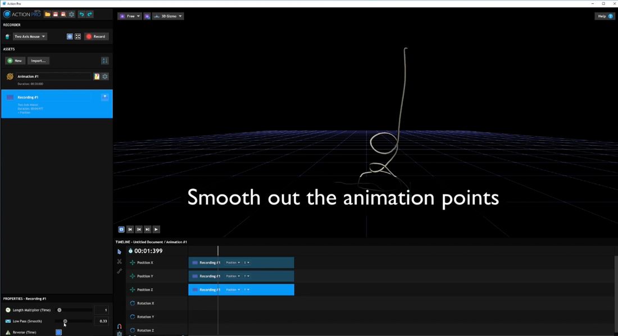The image size is (618, 336).
Task: Undo the last action
Action: 81,14
